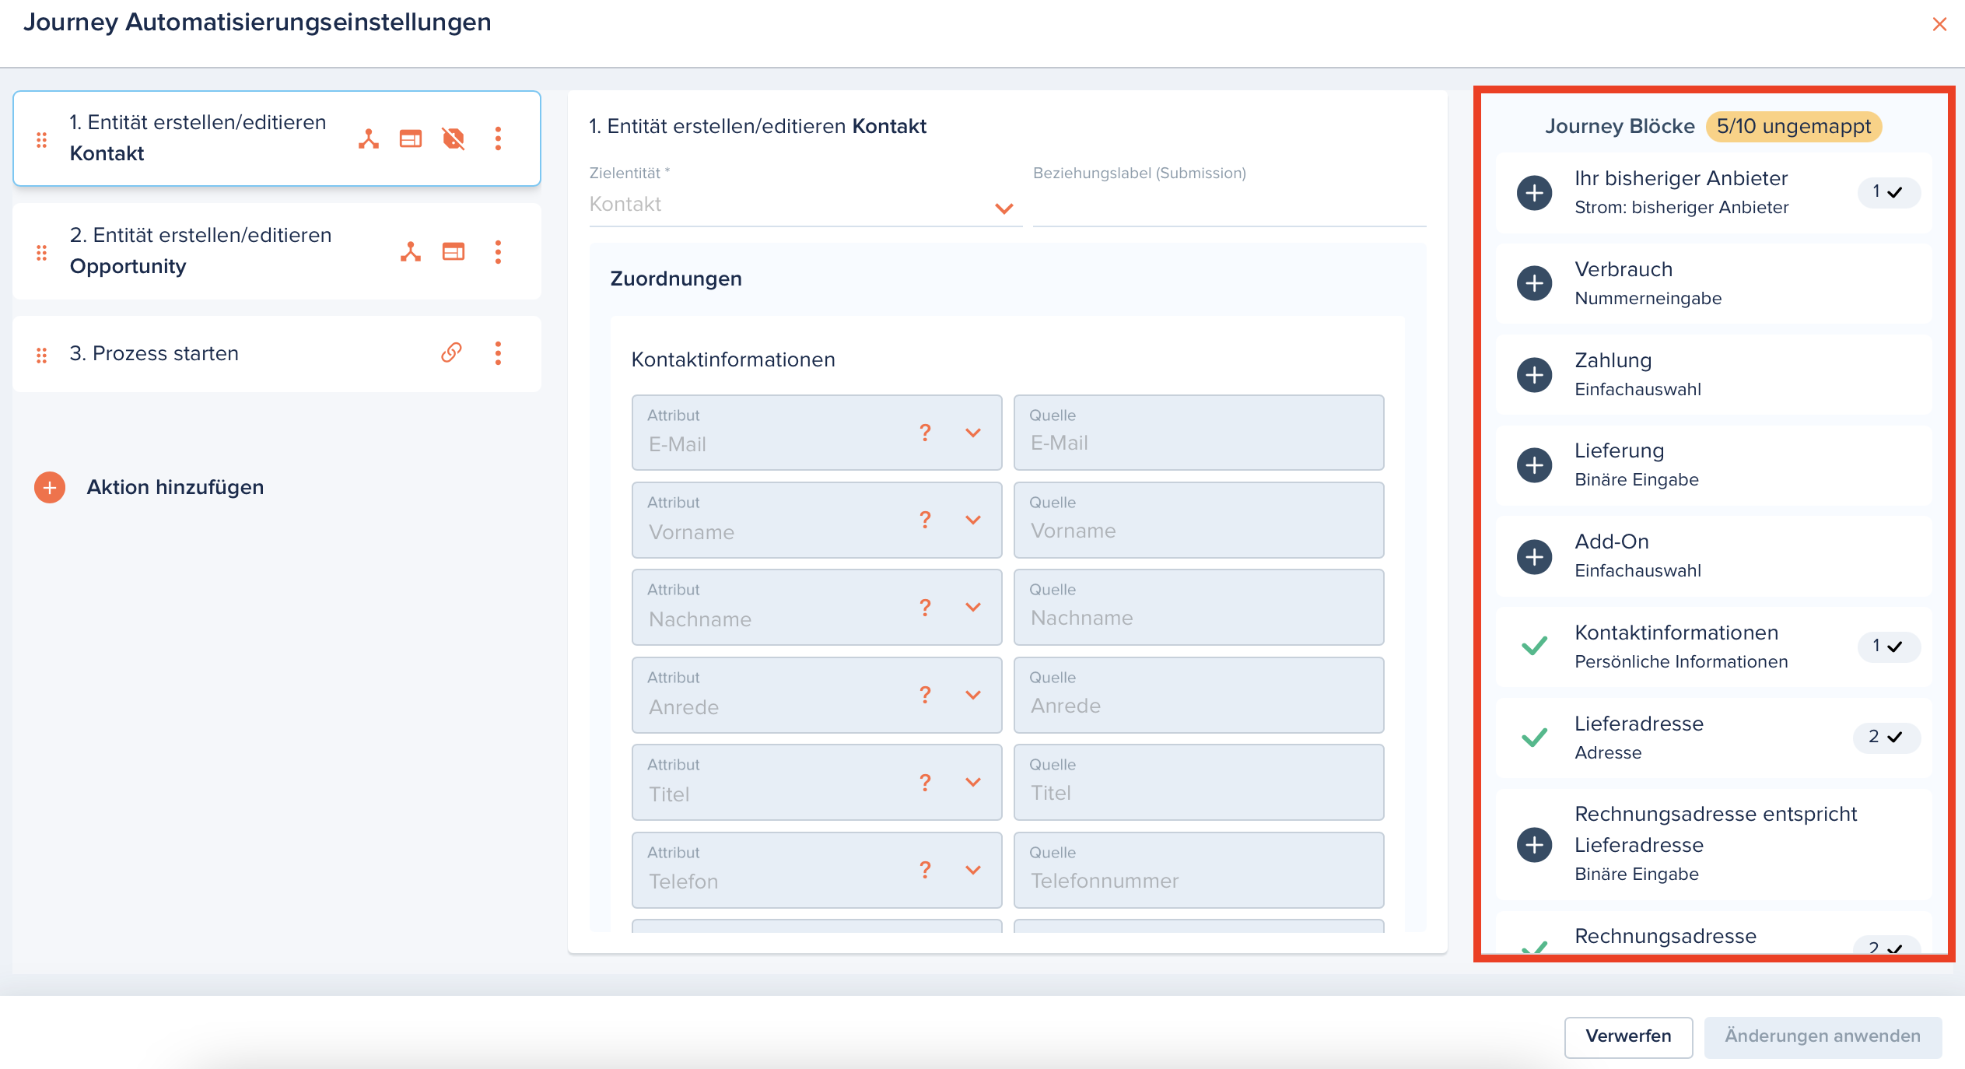Click help question mark for E-Mail attribute
Viewport: 1965px width, 1069px height.
coord(925,433)
